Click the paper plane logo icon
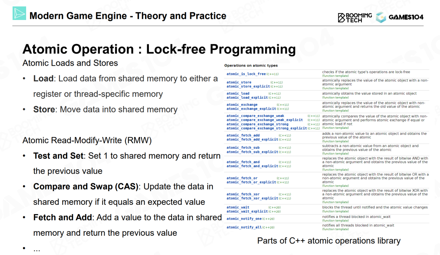Image resolution: width=440 pixels, height=255 pixels. 19,13
